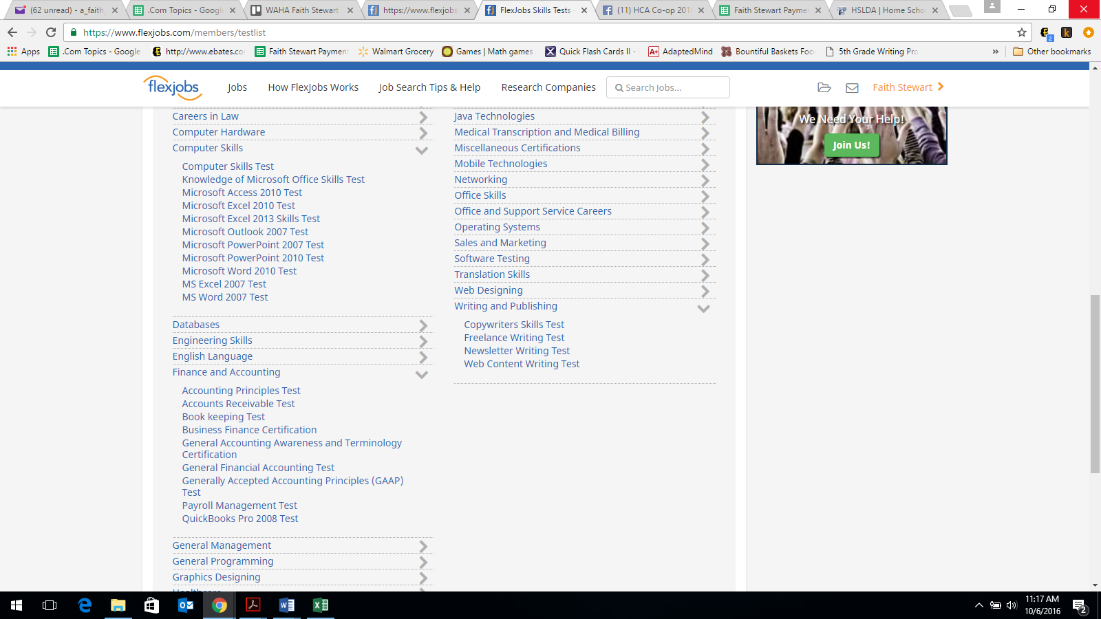Open QuickBooks Pro 2008 Test
Screen dimensions: 1101x619
(240, 519)
